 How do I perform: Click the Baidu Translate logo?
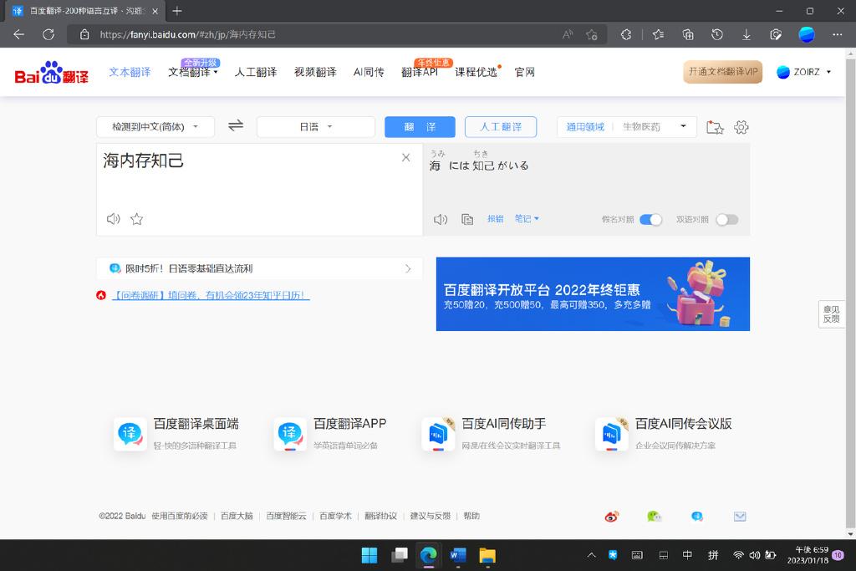pos(51,73)
